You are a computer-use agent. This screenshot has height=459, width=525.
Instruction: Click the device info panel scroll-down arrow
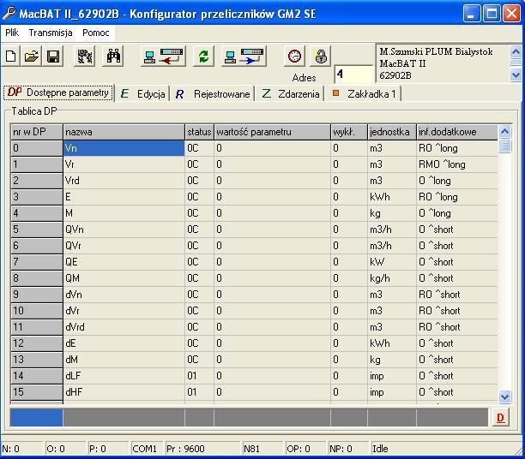516,75
